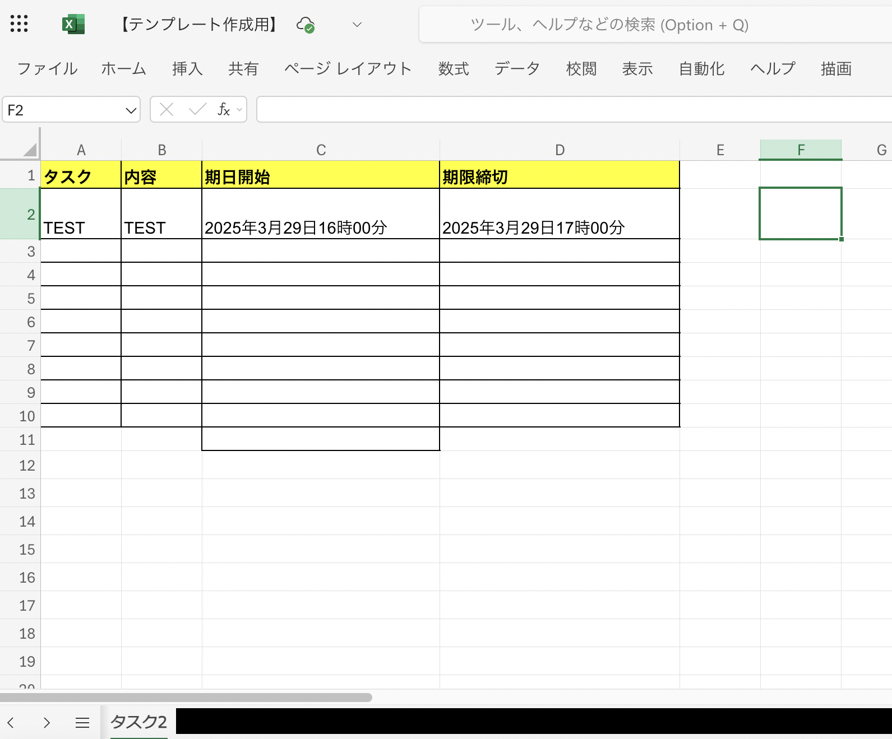Click the select-all corner triangle
The image size is (892, 739).
[x=30, y=150]
